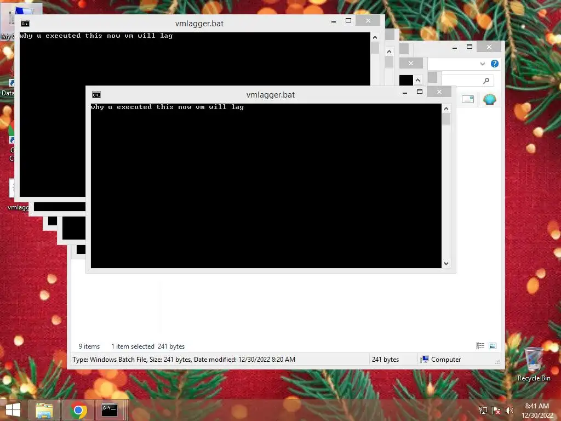
Task: Click the '9 items' status text
Action: click(89, 346)
